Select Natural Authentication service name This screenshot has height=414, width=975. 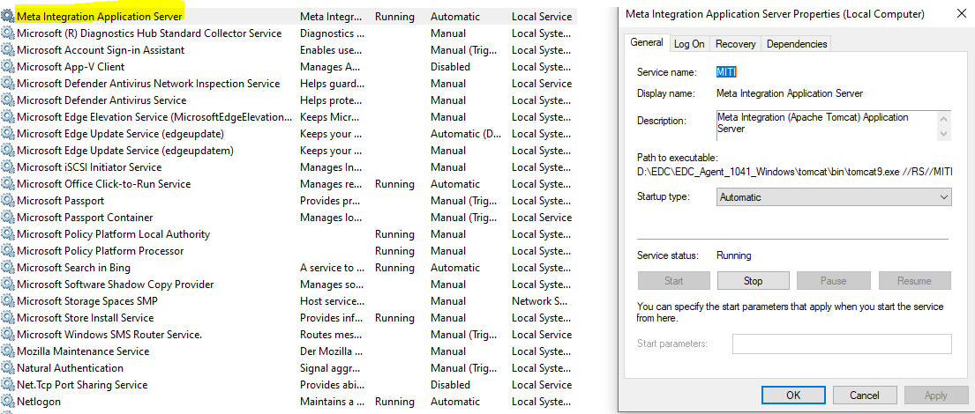click(x=70, y=368)
